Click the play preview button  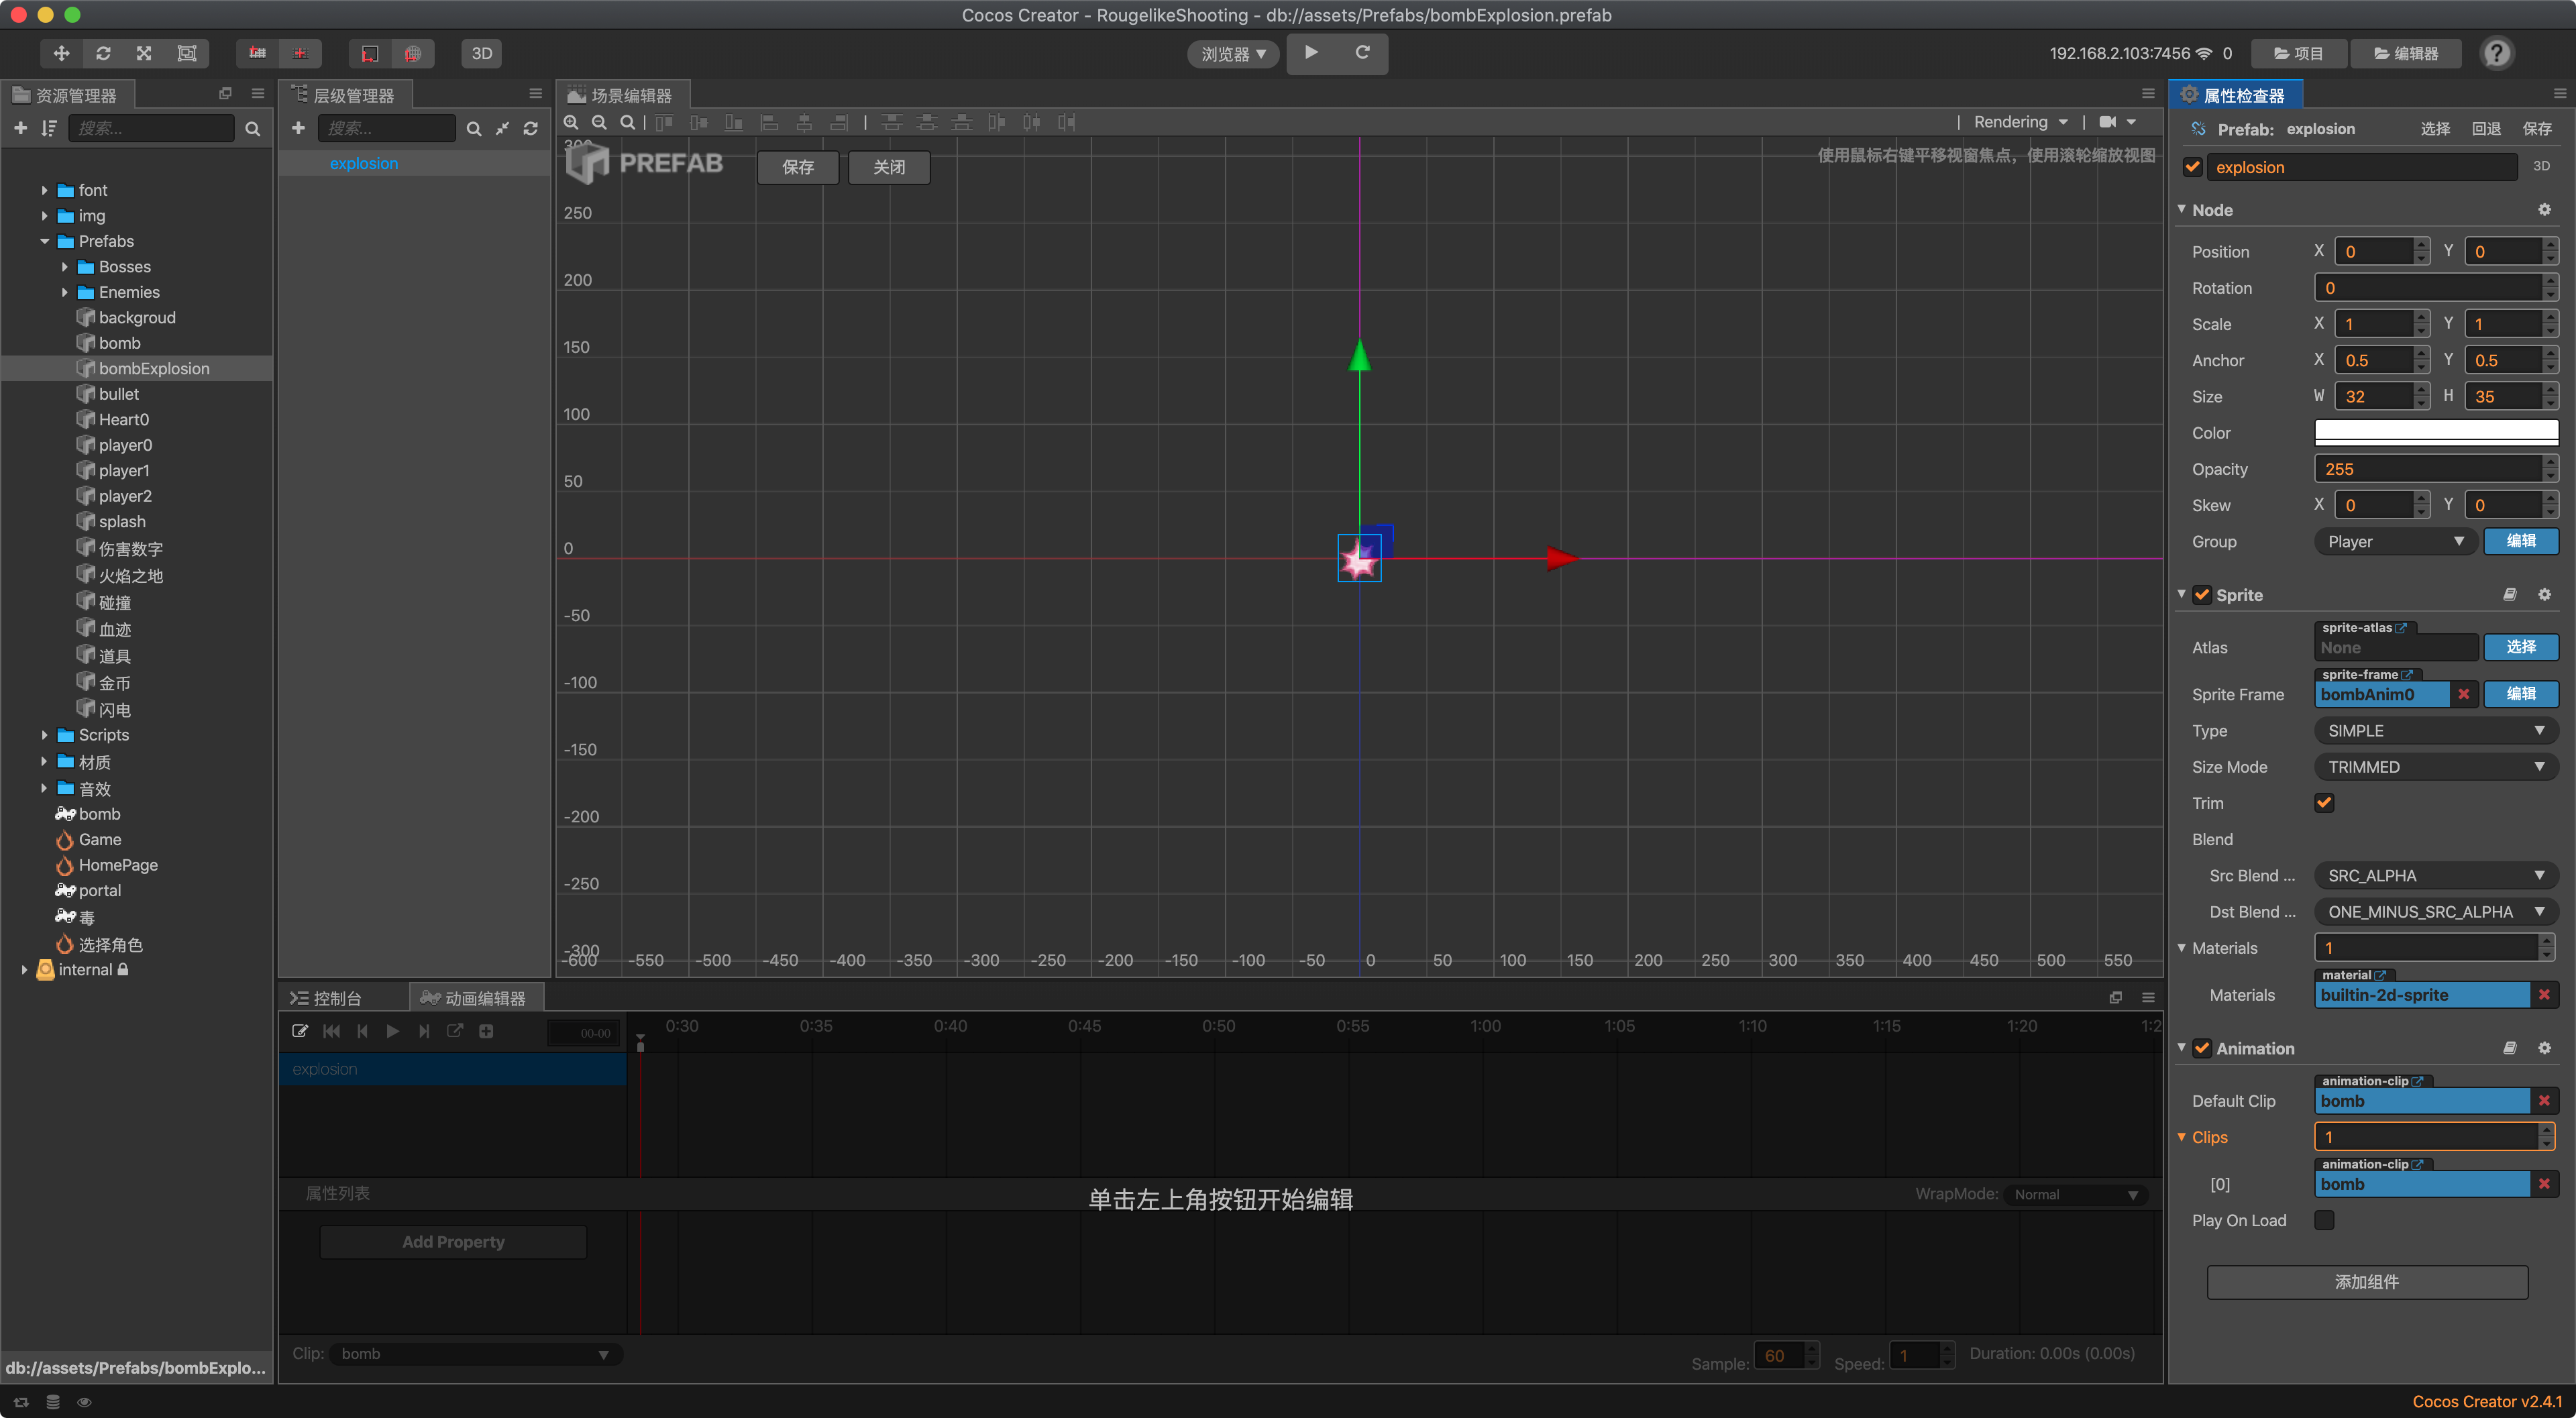(x=1311, y=52)
